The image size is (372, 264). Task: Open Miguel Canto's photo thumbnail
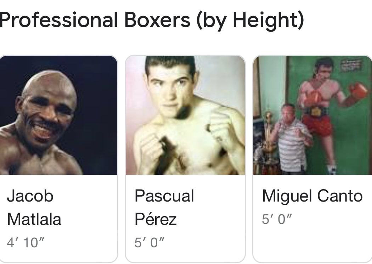(312, 115)
